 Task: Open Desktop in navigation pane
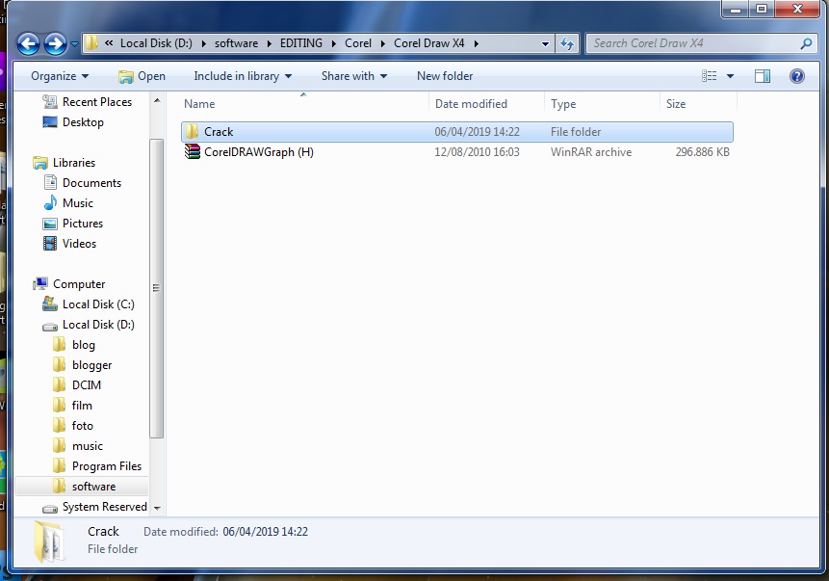point(73,122)
